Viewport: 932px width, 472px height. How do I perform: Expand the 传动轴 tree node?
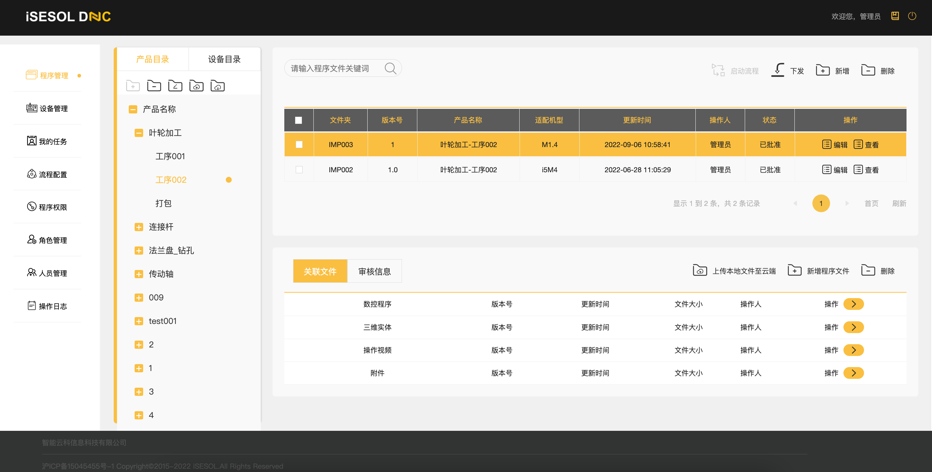click(x=139, y=274)
